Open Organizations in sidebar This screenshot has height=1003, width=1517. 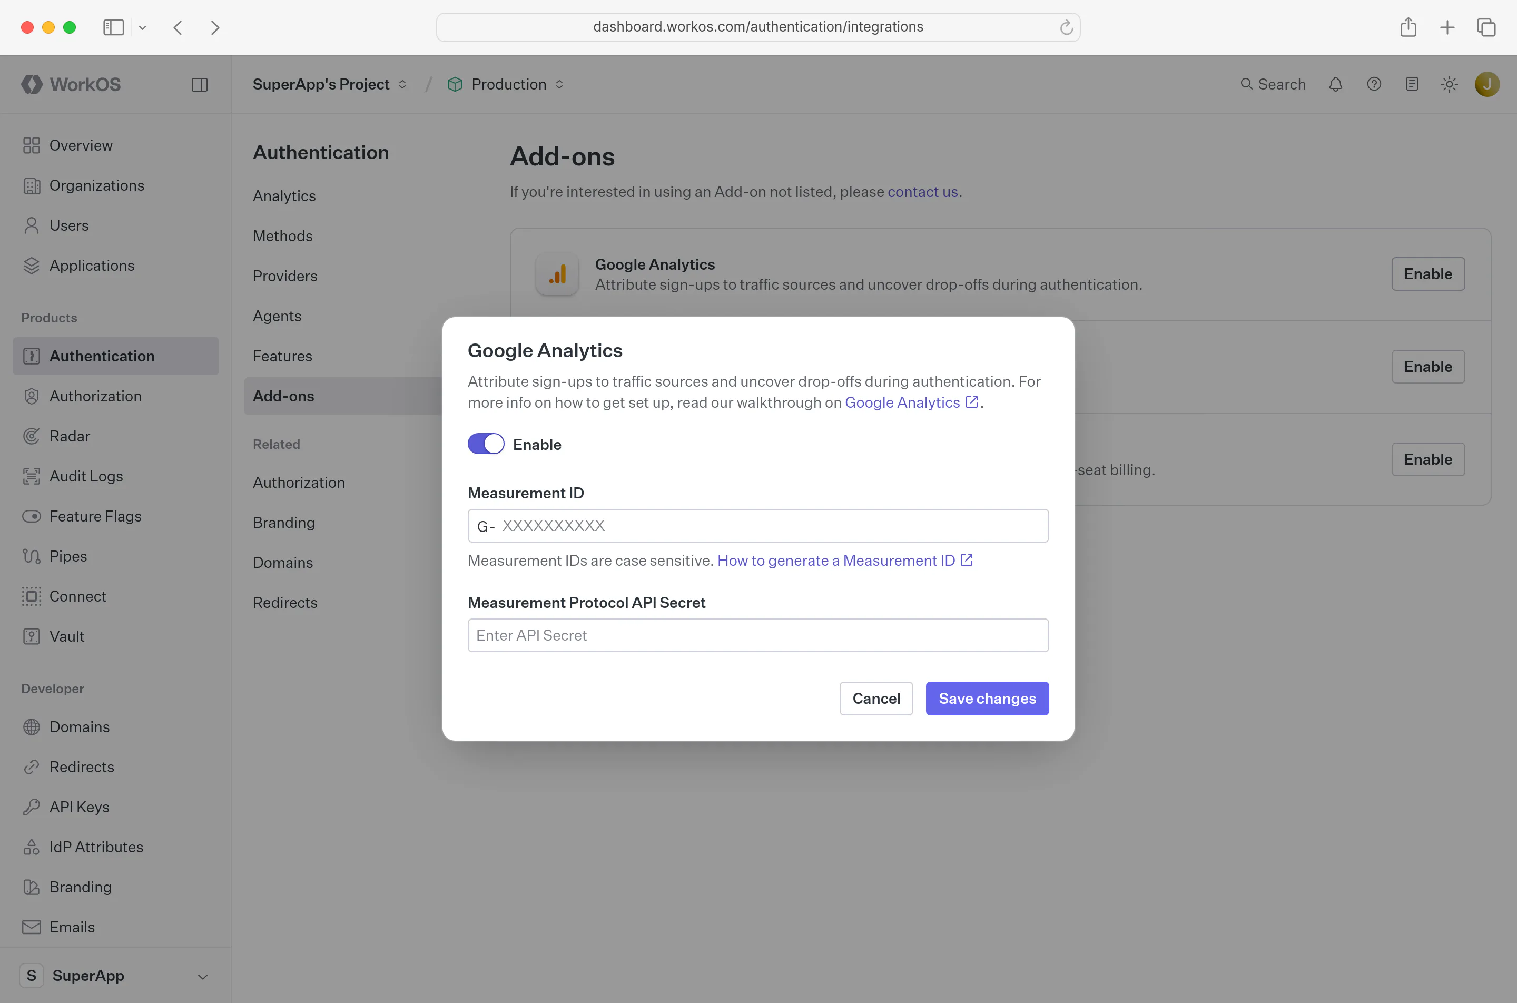[116, 185]
